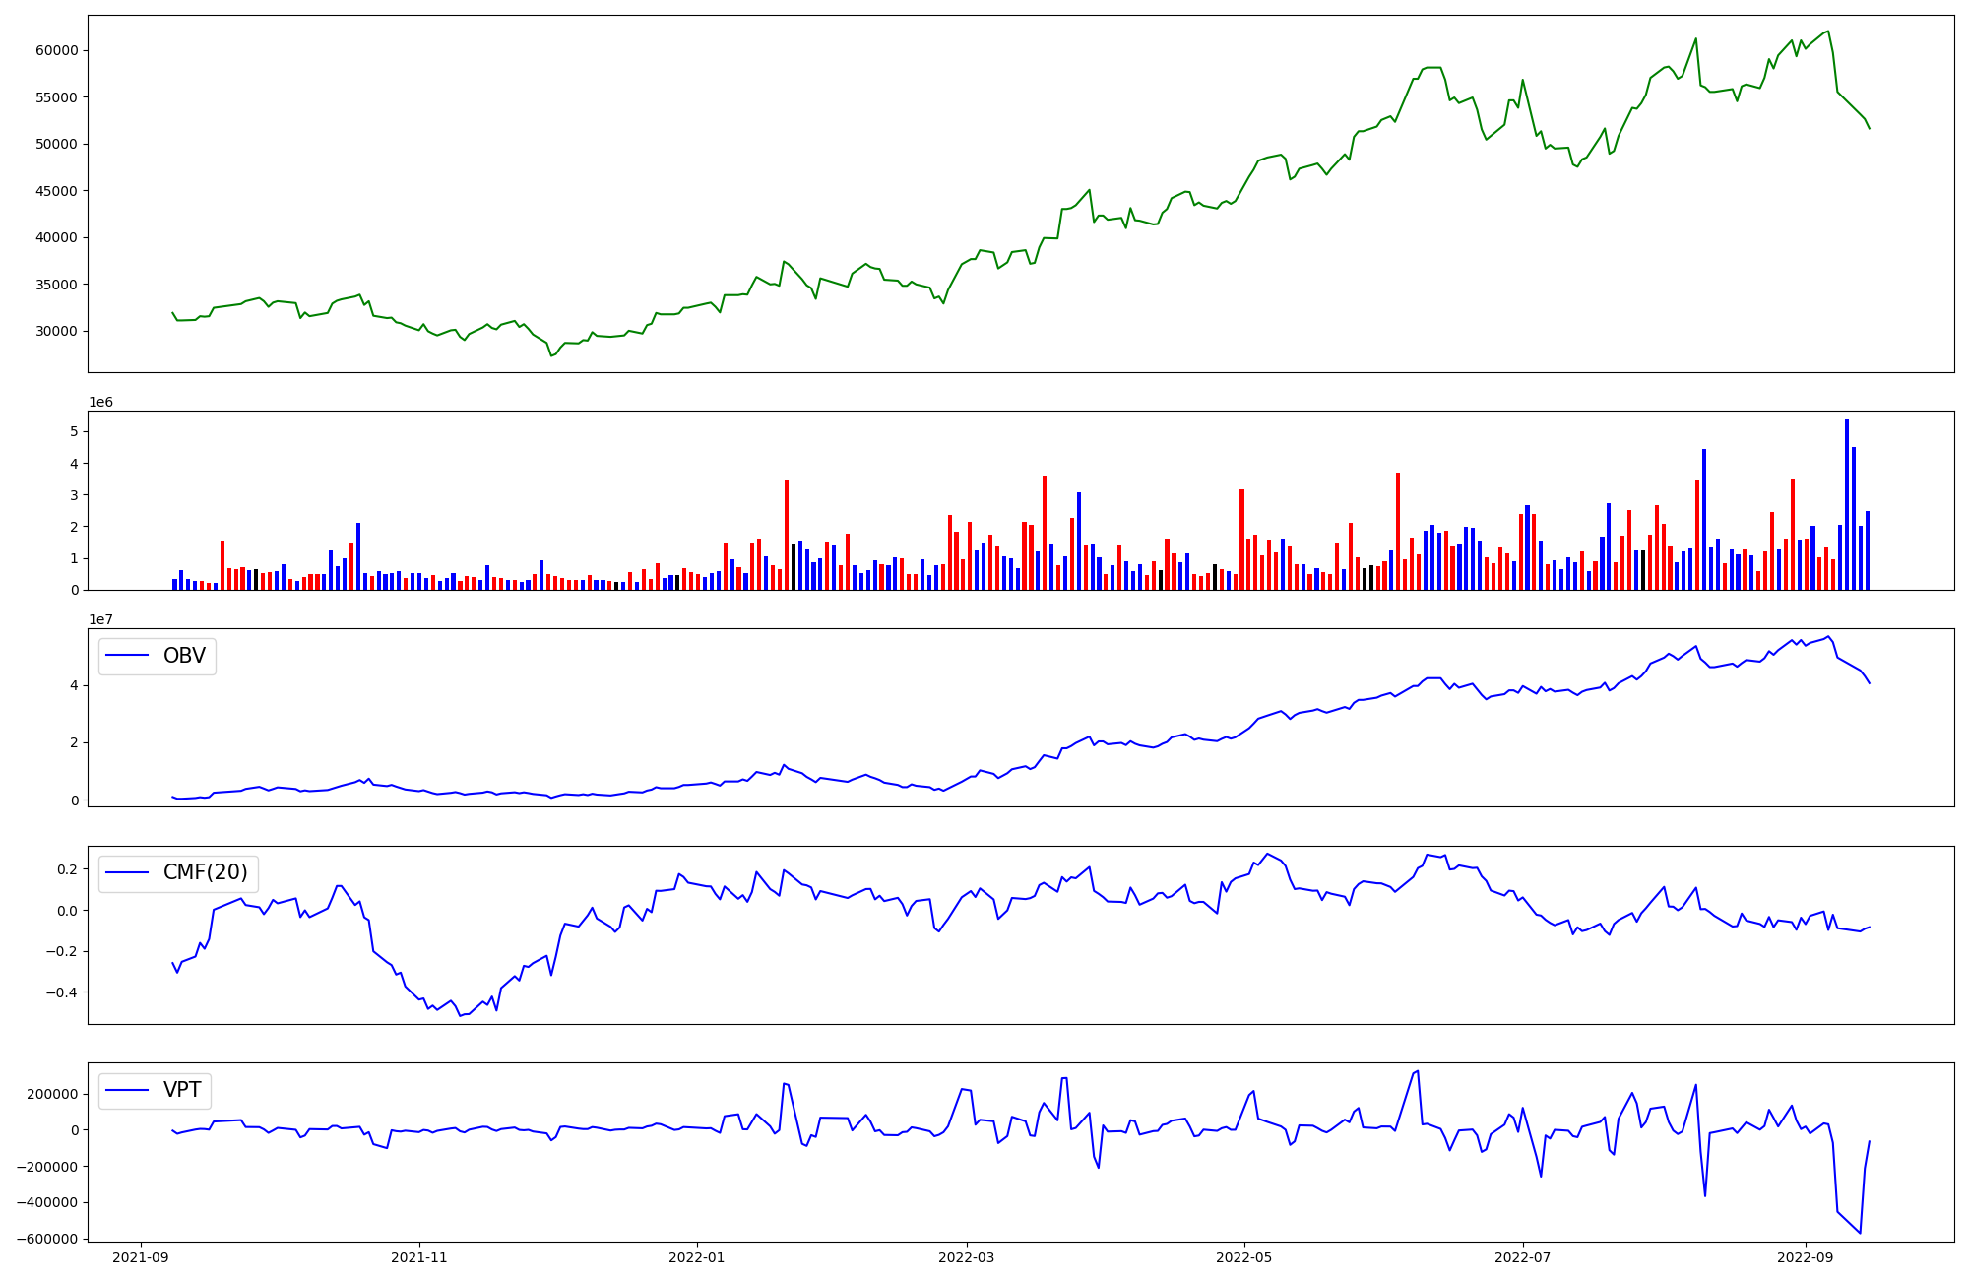Click the 2022-03 x-axis date label
The image size is (1969, 1280).
click(967, 1257)
